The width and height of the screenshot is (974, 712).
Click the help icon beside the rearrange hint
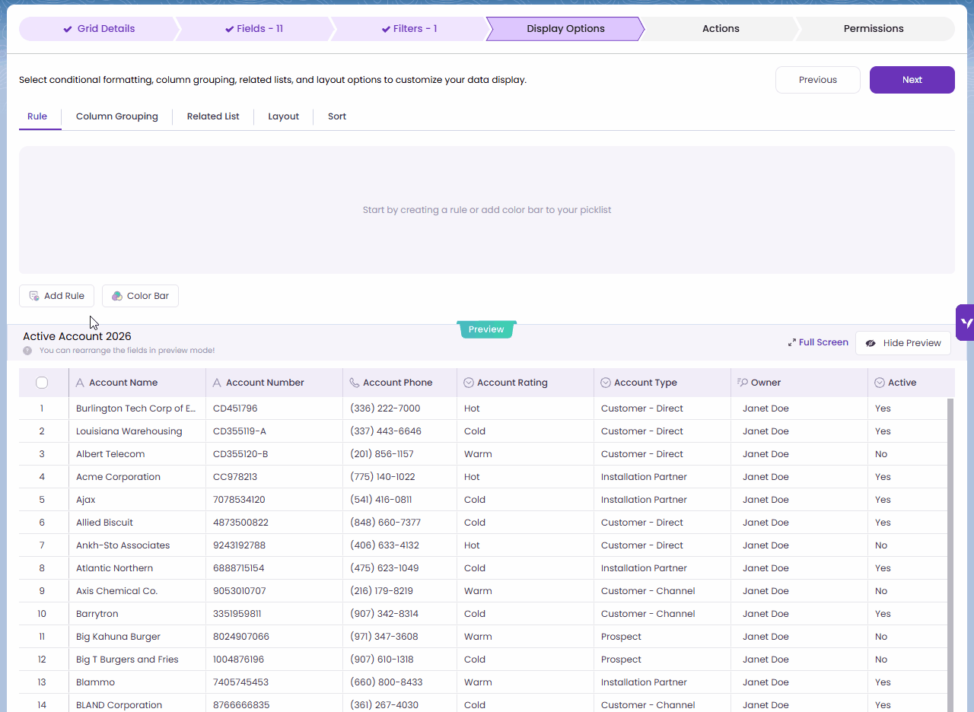tap(27, 351)
